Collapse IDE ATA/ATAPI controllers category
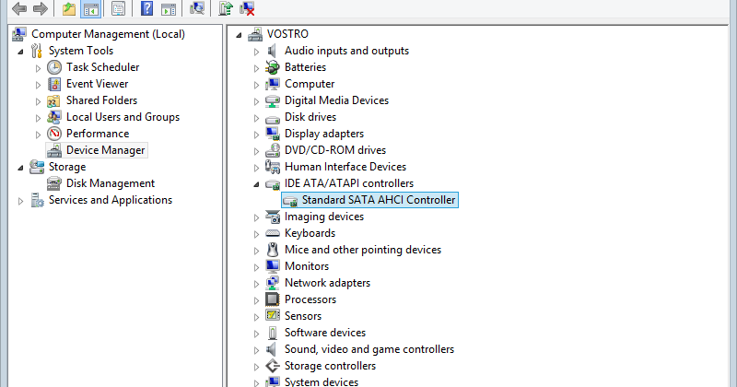Screen dimensions: 737x387 point(256,184)
